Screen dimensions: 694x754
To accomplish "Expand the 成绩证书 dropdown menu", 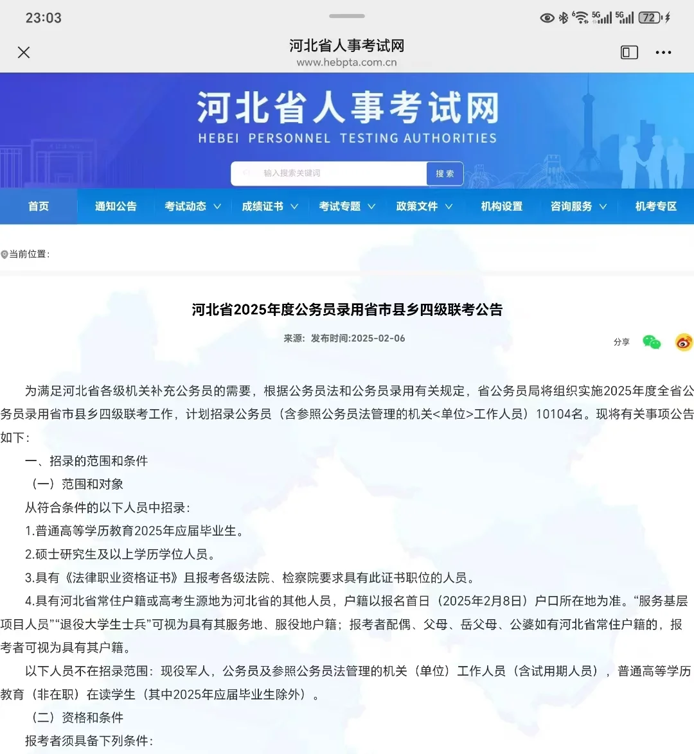I will tap(269, 206).
